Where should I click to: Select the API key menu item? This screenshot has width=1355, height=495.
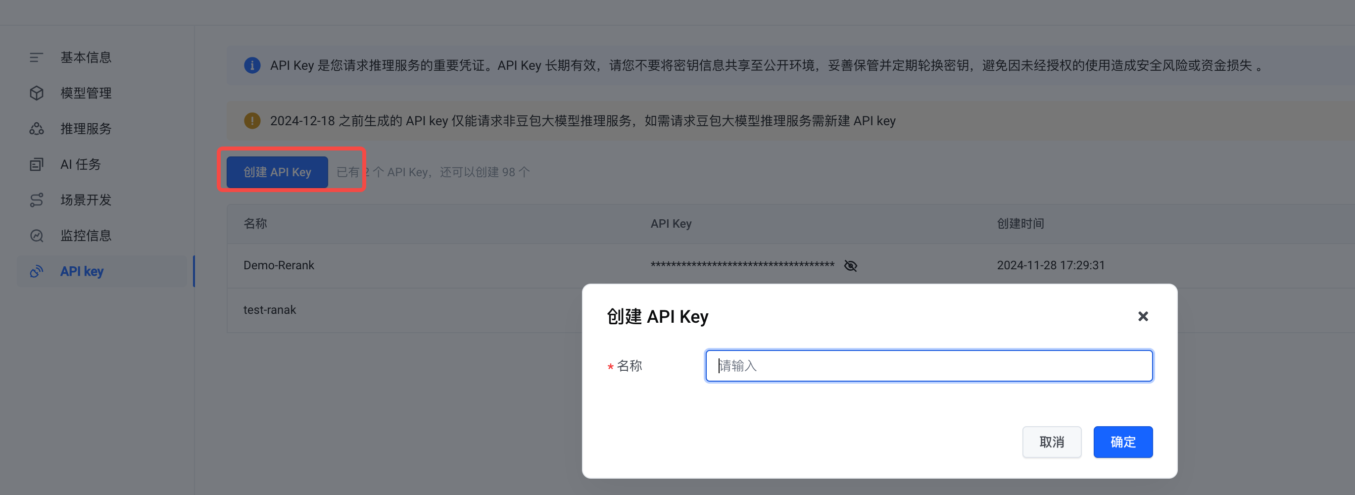click(102, 271)
